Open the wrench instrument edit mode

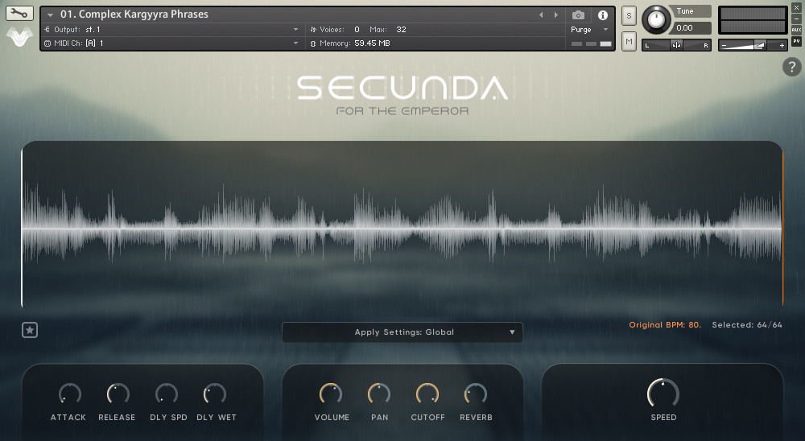[x=19, y=13]
